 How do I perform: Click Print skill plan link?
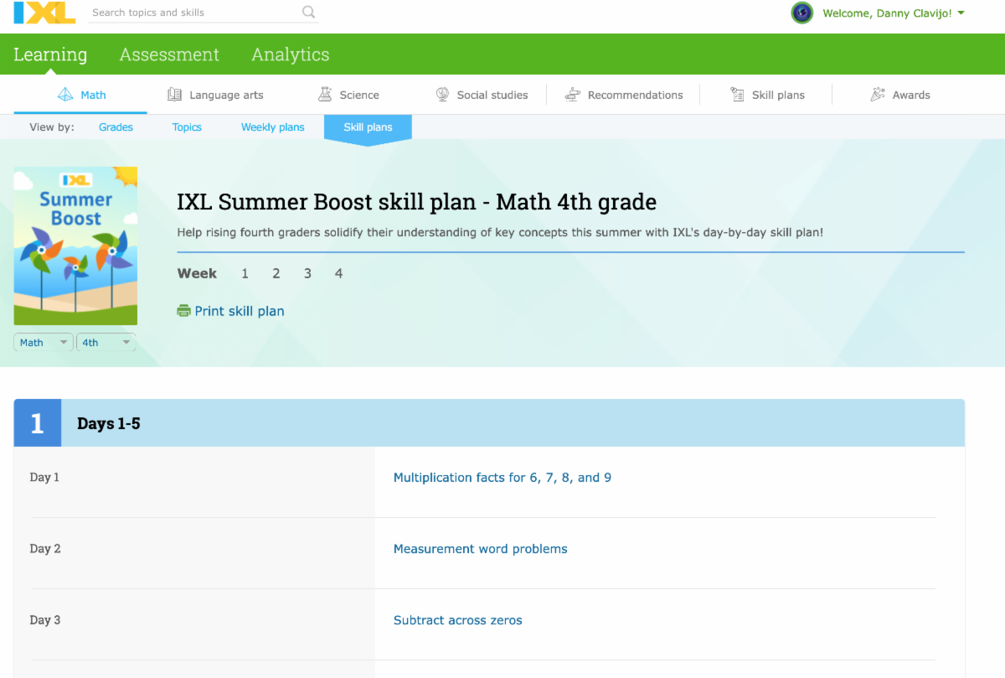point(240,311)
